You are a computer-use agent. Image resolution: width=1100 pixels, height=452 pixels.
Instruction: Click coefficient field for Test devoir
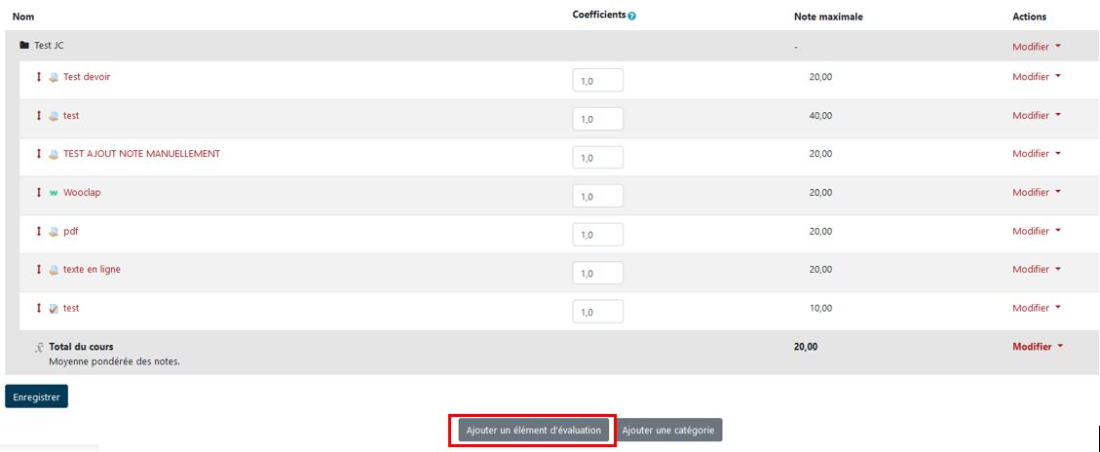[597, 81]
